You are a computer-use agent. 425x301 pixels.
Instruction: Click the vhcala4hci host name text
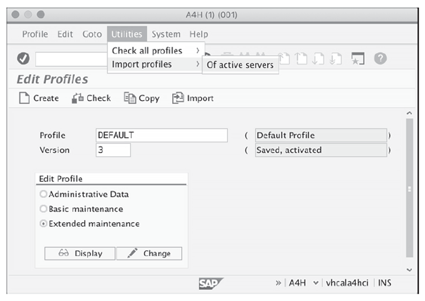point(347,283)
